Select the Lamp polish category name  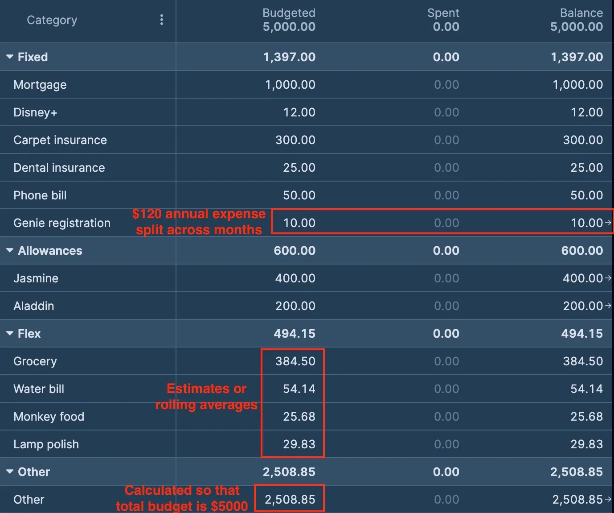[46, 444]
